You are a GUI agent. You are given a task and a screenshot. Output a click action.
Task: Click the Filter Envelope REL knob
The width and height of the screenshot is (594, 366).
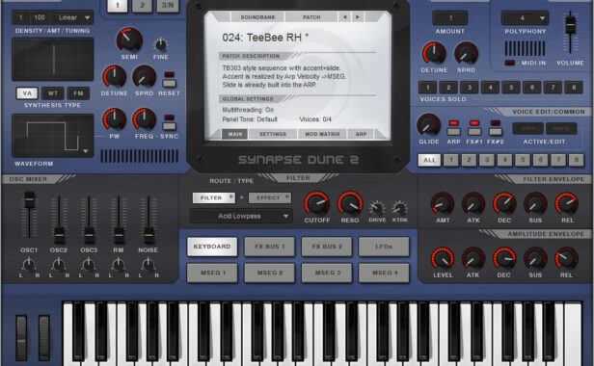click(x=567, y=203)
